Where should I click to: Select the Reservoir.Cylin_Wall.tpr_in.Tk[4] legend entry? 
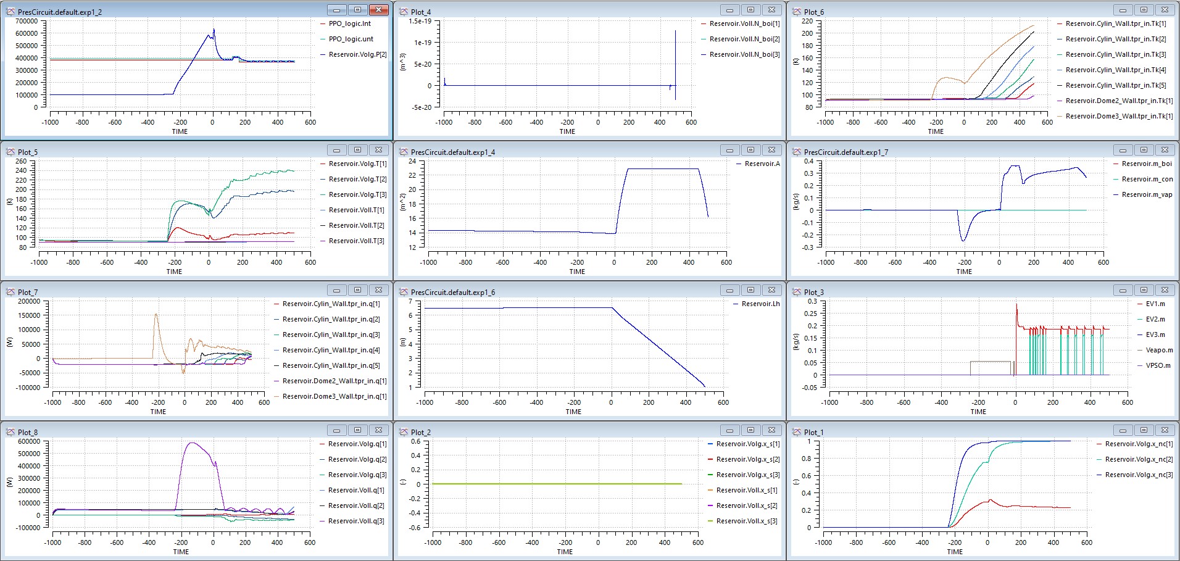(1112, 70)
